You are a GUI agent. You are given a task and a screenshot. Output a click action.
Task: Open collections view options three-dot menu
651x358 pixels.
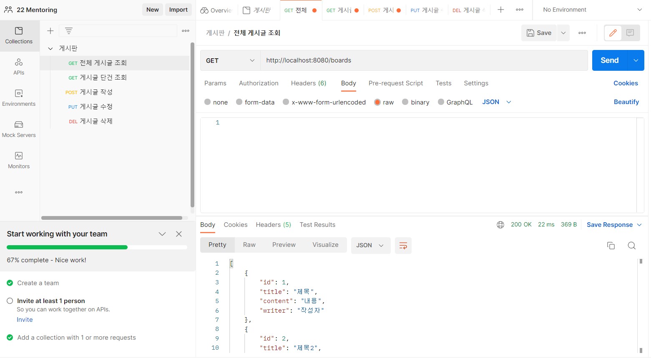click(x=186, y=31)
